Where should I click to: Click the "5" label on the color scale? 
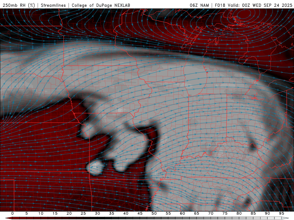coord(26,213)
